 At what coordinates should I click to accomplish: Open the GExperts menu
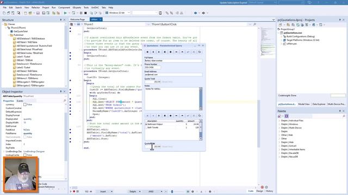pyautogui.click(x=77, y=8)
